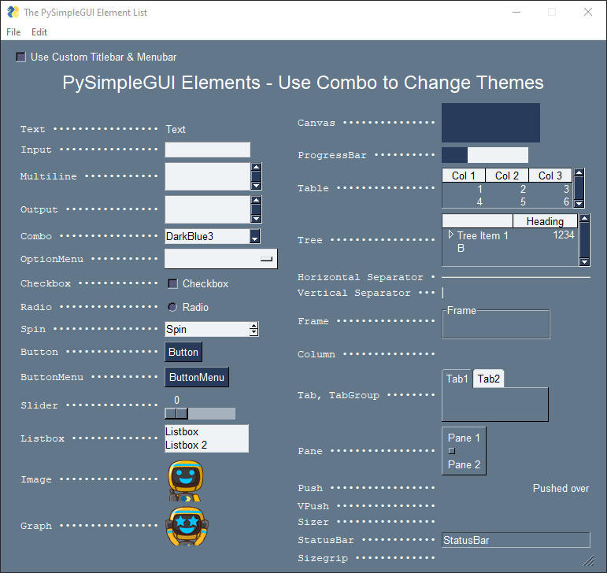Viewport: 607px width, 573px height.
Task: Click the StatusBar field
Action: tap(516, 540)
